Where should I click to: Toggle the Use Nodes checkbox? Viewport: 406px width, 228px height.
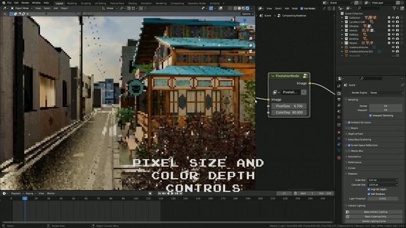tap(302, 8)
